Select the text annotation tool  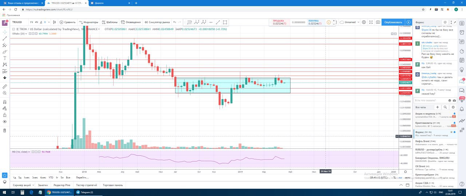(x=5, y=58)
